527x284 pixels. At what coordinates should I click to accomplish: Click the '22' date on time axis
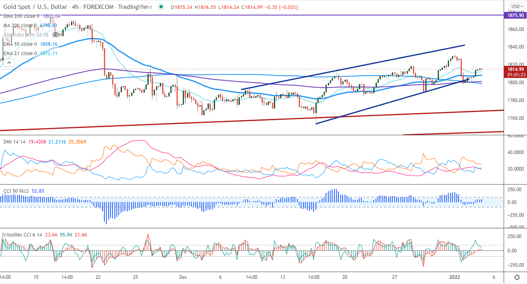98,277
